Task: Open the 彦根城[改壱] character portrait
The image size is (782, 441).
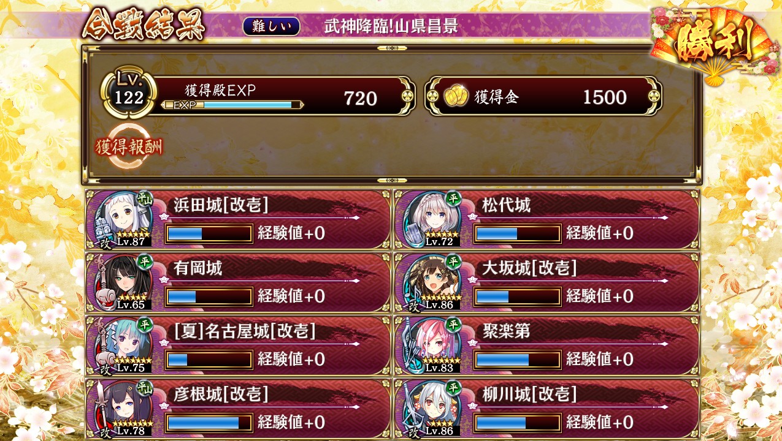Action: (123, 409)
